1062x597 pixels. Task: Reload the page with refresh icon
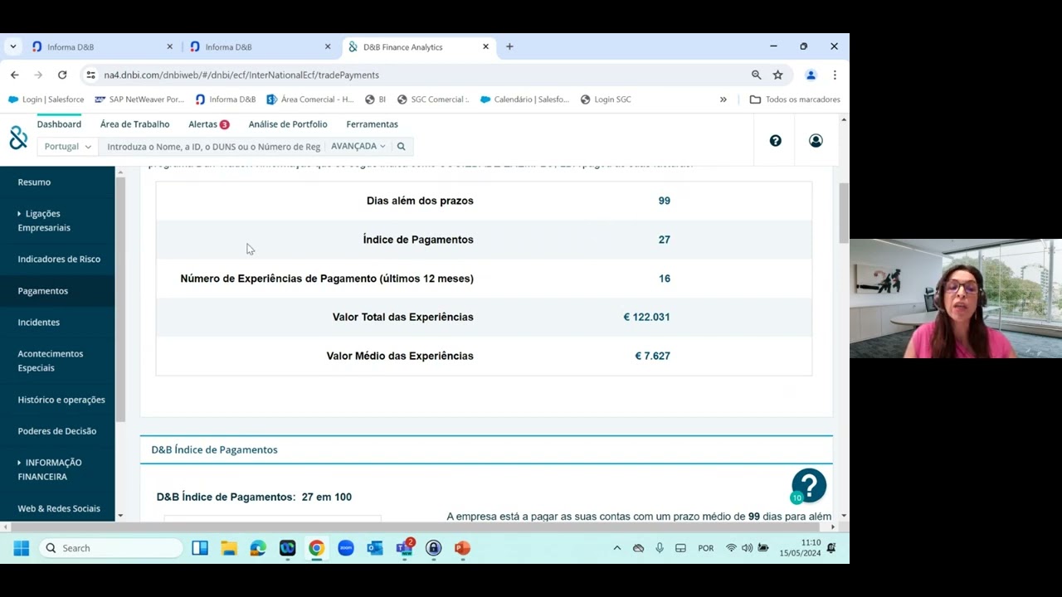click(x=62, y=75)
